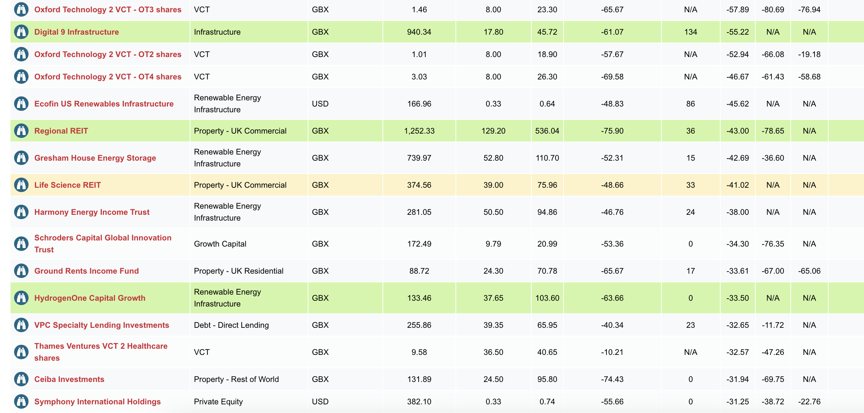Screen dimensions: 864x413
Task: Click binoculars icon for Gresham House Energy Storage
Action: (21, 158)
